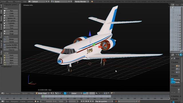Add a new scene with plus
Image resolution: width=183 pixels, height=103 pixels.
pos(69,1)
